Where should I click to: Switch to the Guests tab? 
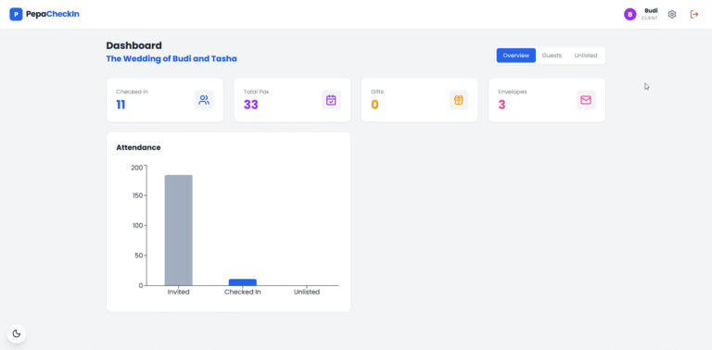tap(552, 56)
